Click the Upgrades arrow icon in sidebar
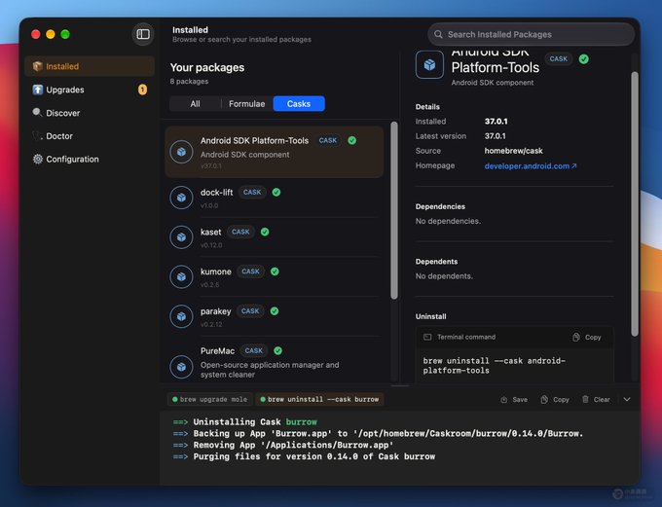This screenshot has width=662, height=507. point(38,90)
